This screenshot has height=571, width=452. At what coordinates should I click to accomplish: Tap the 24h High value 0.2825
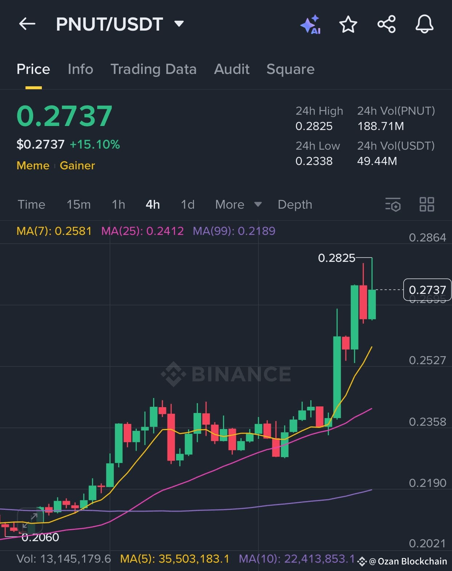point(314,126)
